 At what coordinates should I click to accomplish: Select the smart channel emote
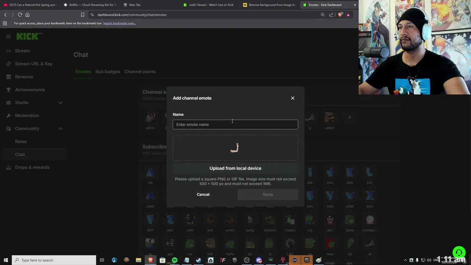[x=330, y=119]
